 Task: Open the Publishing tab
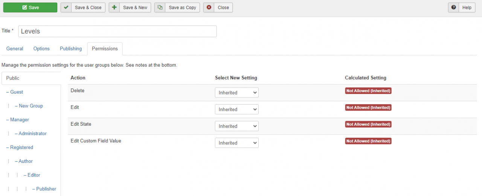point(71,49)
